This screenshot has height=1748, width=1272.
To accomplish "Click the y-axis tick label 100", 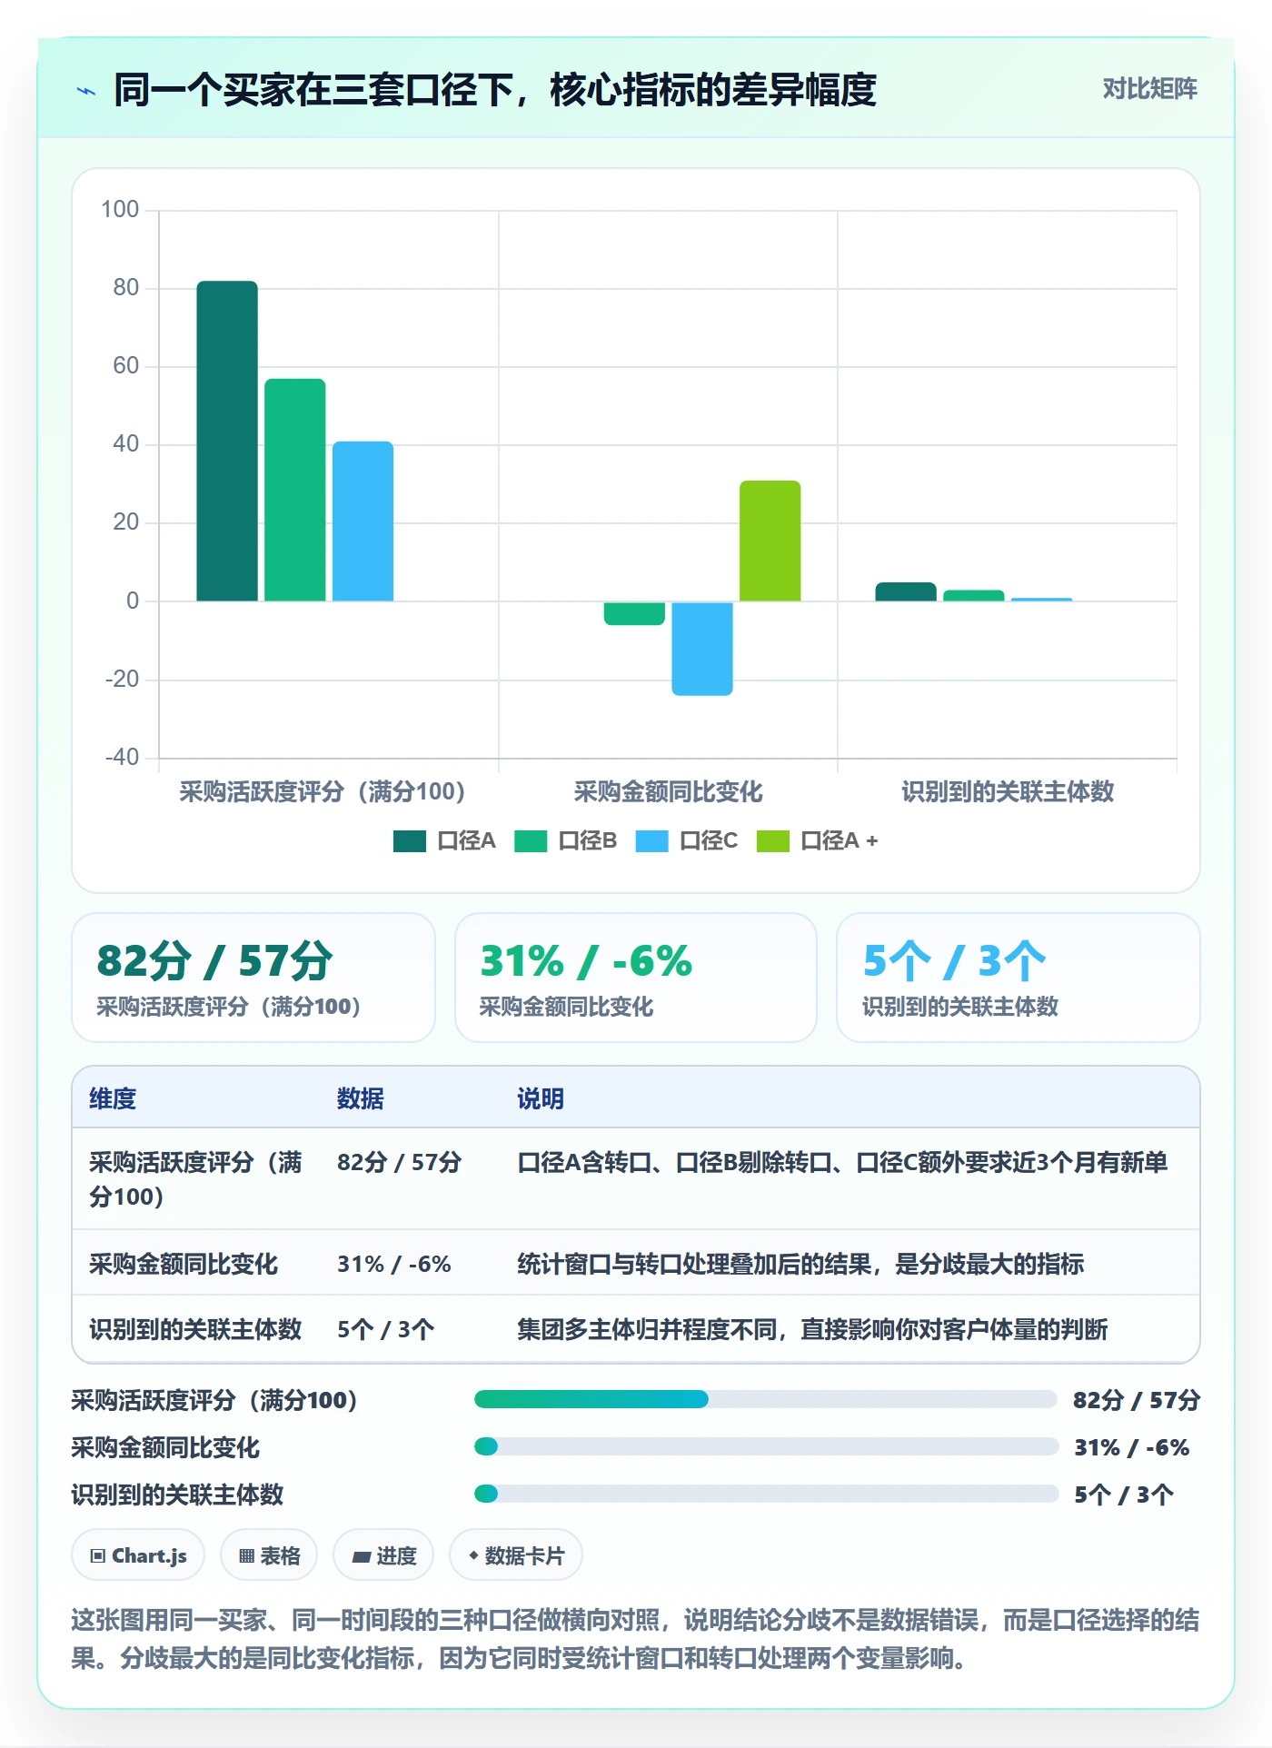I will coord(120,210).
